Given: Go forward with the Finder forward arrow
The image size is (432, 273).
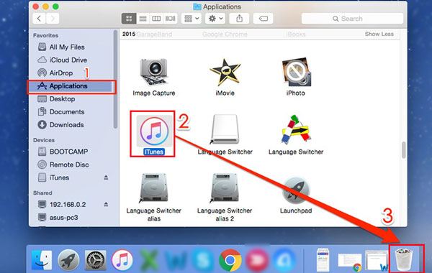Looking at the screenshot, I should [x=53, y=19].
